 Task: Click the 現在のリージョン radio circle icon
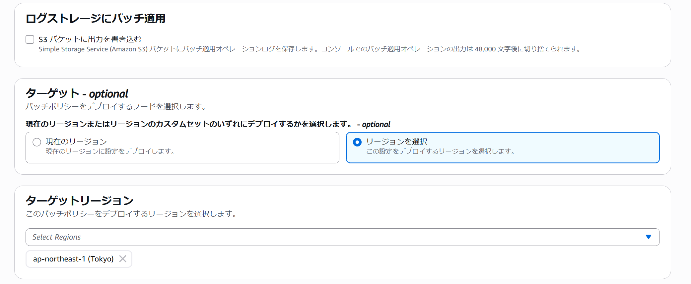[x=36, y=142]
